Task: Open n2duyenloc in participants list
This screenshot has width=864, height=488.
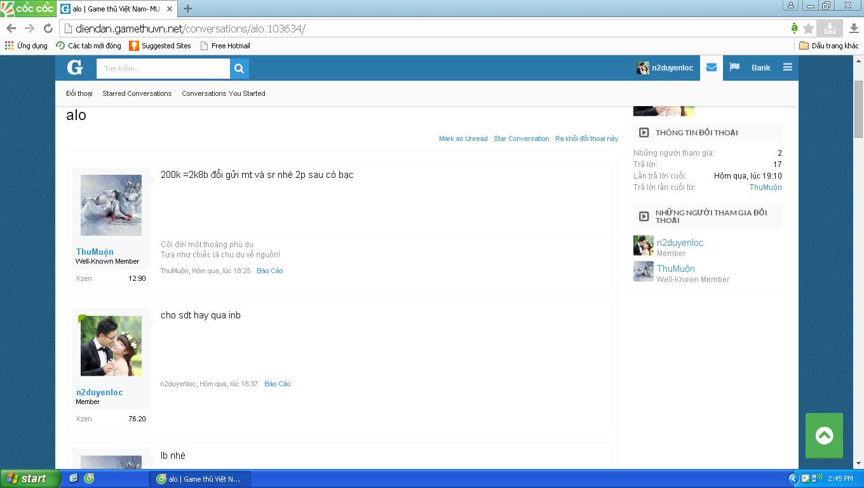Action: [x=680, y=243]
